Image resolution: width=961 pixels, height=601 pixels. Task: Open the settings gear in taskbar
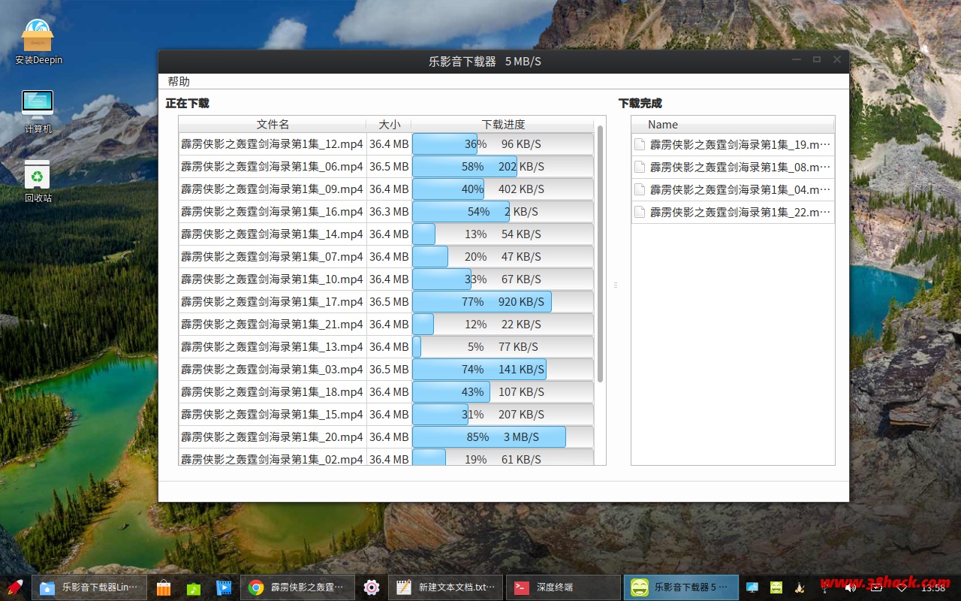(x=371, y=587)
